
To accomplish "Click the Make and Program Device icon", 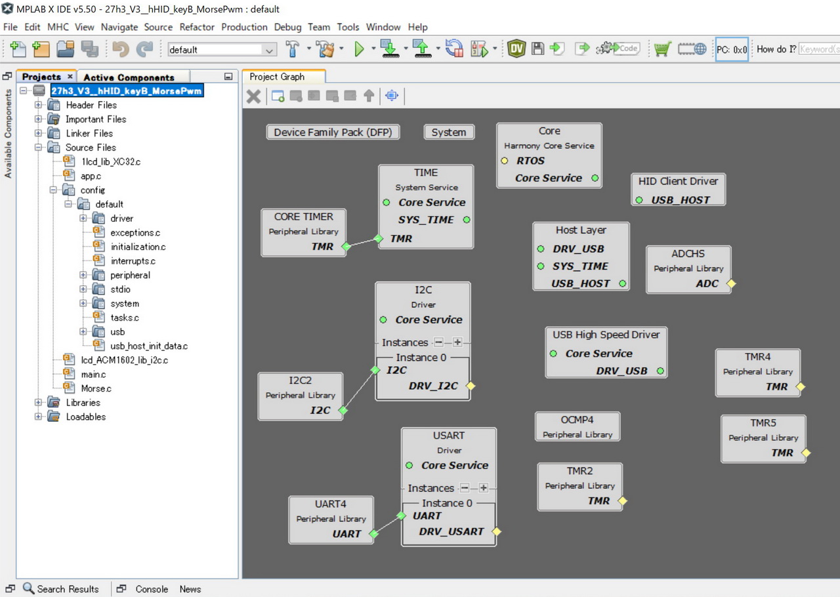I will (x=390, y=49).
